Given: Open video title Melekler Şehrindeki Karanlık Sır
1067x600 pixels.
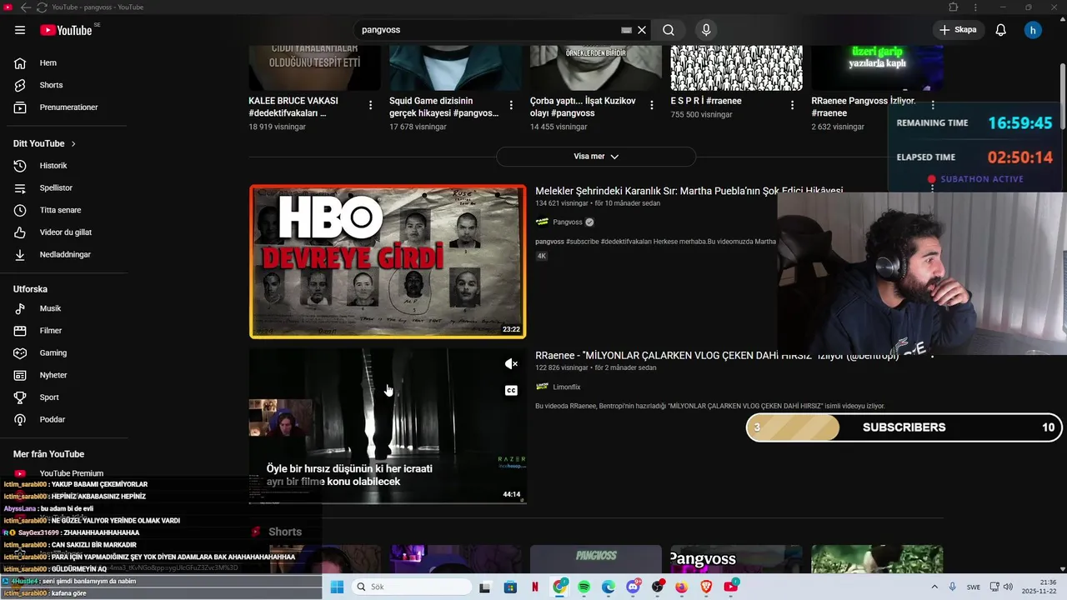Looking at the screenshot, I should pyautogui.click(x=689, y=191).
